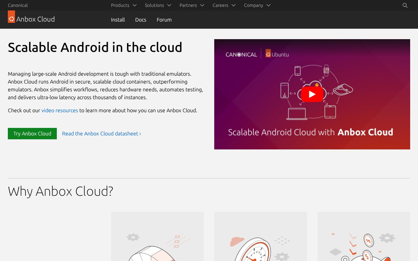Viewport: 418px width, 261px height.
Task: Open the Forum navigation link
Action: 164,20
